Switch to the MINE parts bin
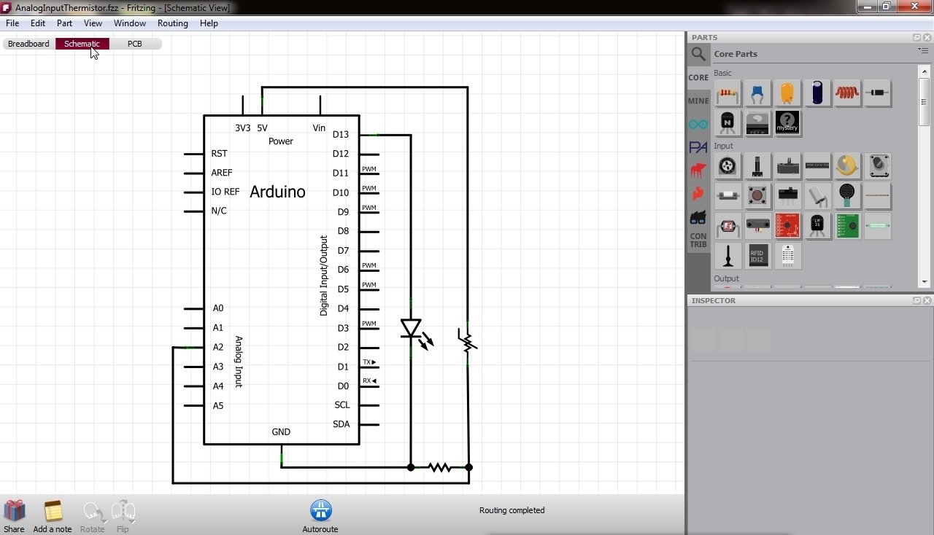 [x=698, y=101]
